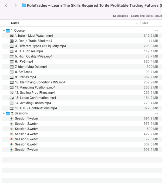Toggle sort order using Name column chevron
Viewport: 162px width, 184px height.
pos(137,23)
